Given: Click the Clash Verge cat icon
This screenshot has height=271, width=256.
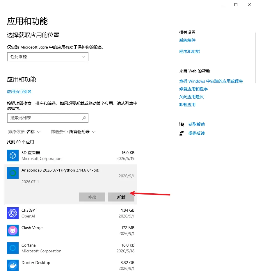Looking at the screenshot, I should point(13,231).
